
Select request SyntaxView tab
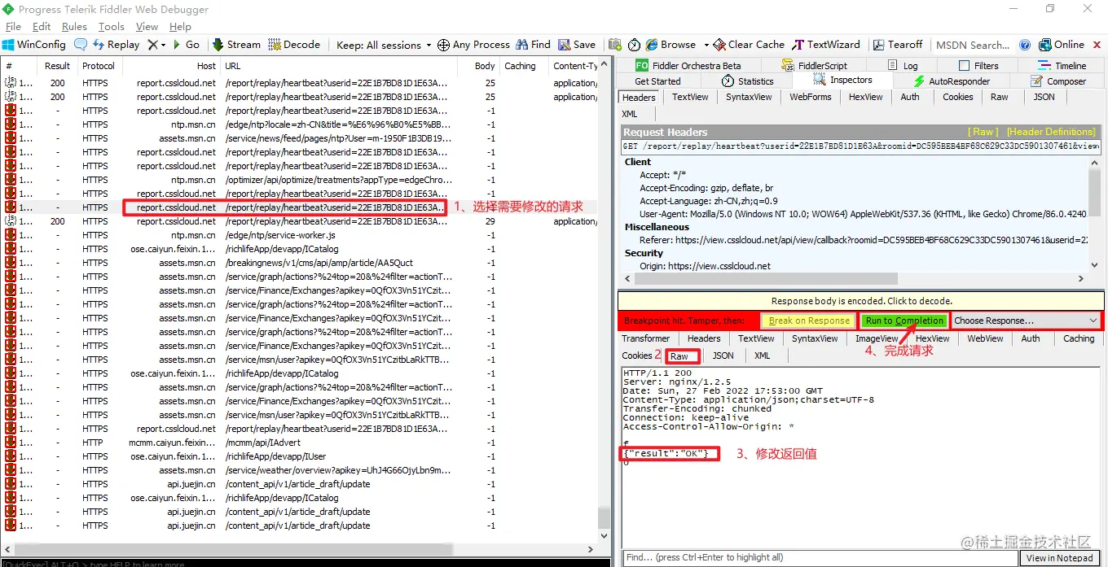click(749, 97)
